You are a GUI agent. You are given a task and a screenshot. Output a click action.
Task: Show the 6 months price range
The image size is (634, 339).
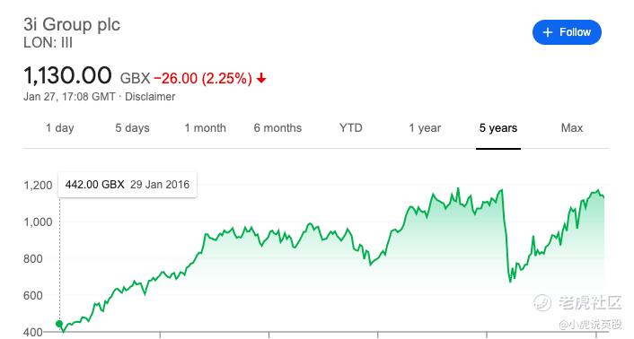277,128
